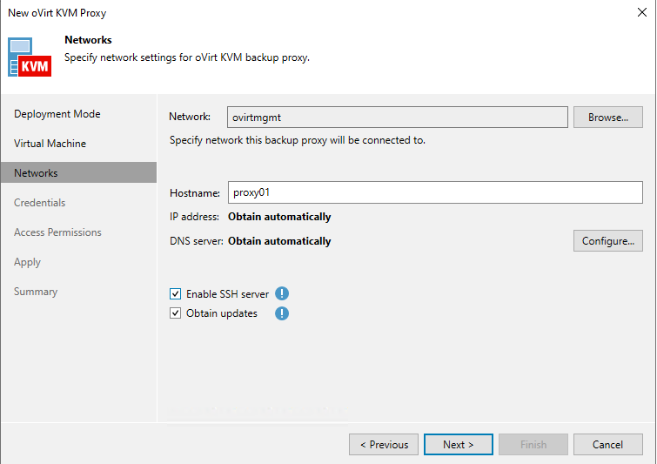Select the Credentials step in sidebar
Image resolution: width=657 pixels, height=464 pixels.
pyautogui.click(x=39, y=203)
